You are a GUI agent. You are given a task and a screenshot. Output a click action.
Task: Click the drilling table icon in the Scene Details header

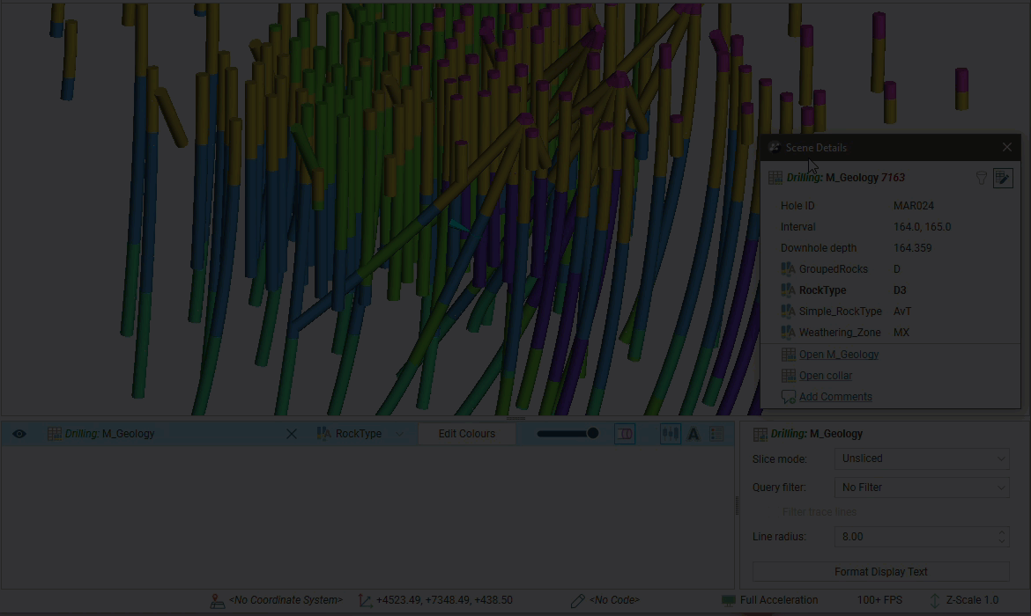coord(775,178)
